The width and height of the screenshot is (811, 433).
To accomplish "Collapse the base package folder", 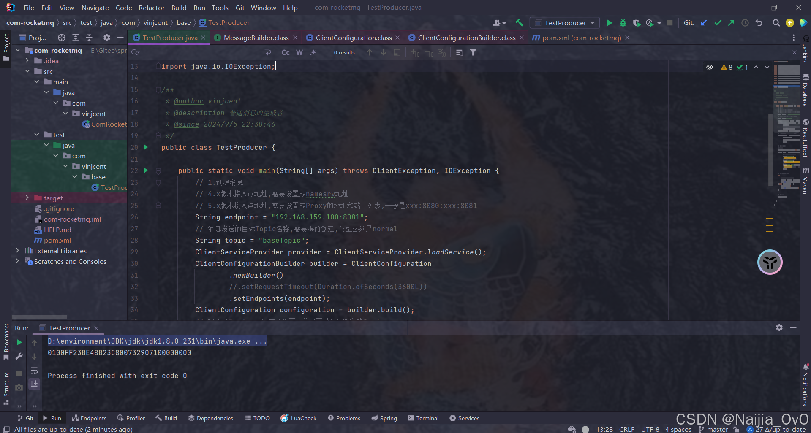I will coord(75,177).
